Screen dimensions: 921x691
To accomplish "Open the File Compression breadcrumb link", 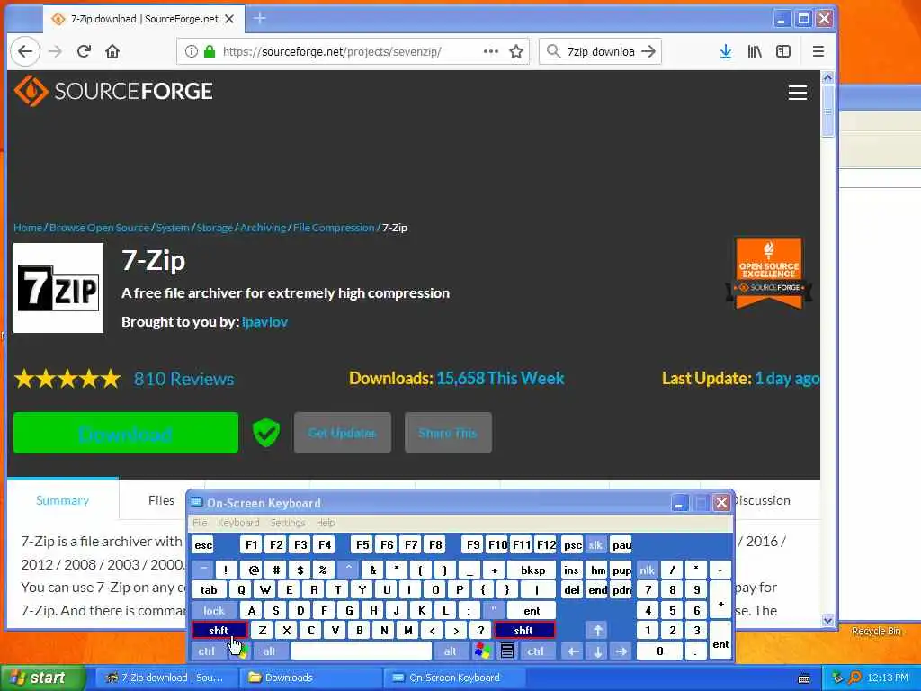I will 334,228.
